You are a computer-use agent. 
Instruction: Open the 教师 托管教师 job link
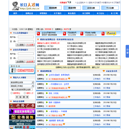click(x=54, y=102)
